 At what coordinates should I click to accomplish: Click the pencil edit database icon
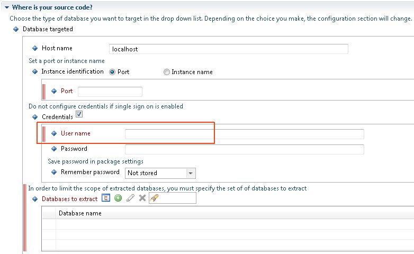[x=130, y=198]
